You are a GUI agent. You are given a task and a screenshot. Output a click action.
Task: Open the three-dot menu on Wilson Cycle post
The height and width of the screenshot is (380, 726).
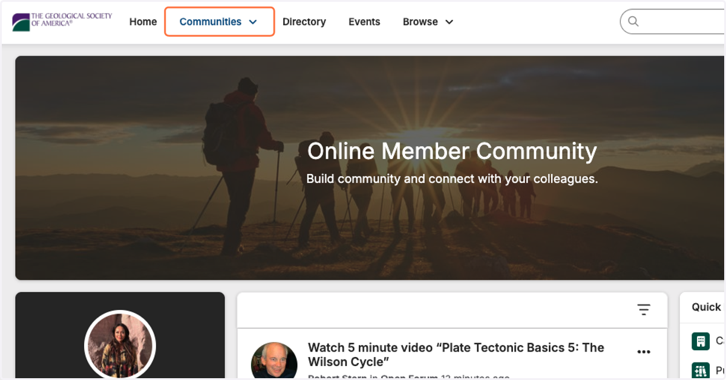click(644, 352)
